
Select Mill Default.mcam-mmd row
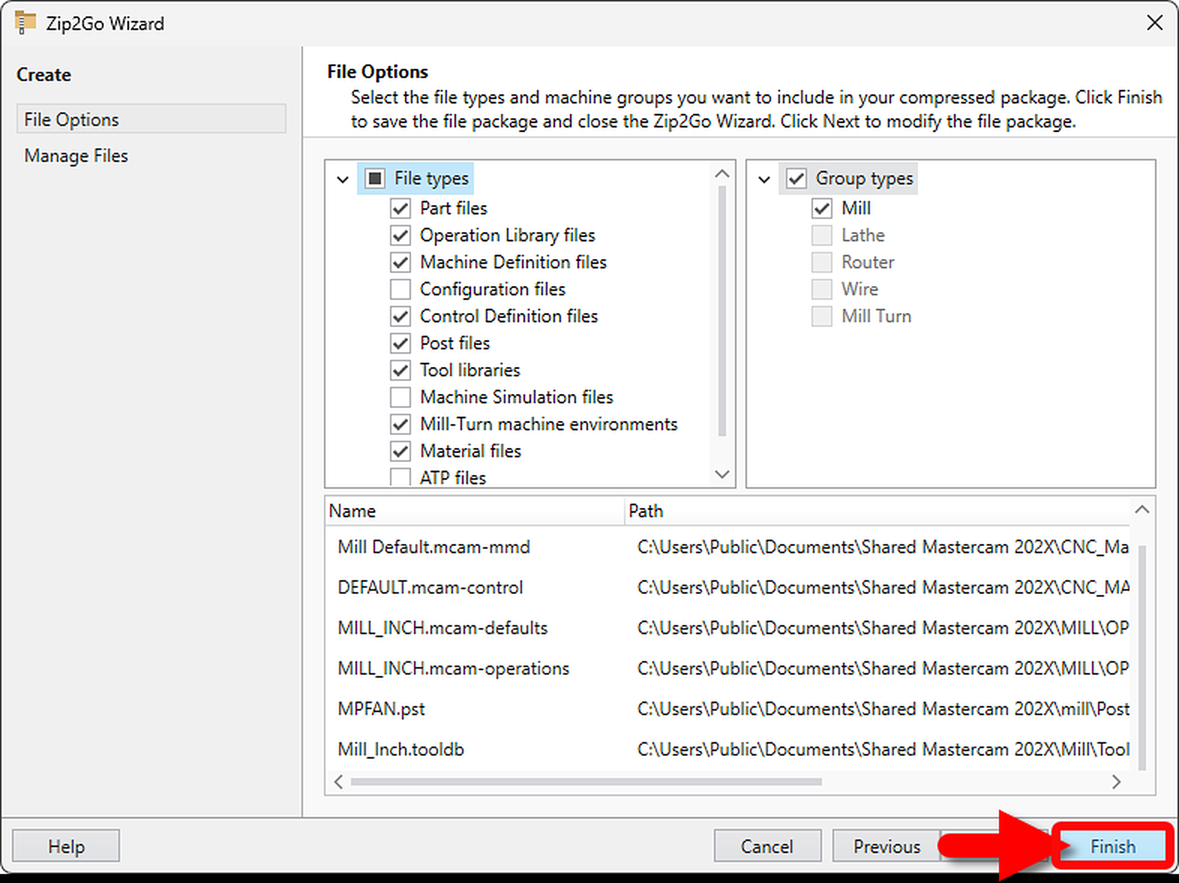click(x=727, y=547)
